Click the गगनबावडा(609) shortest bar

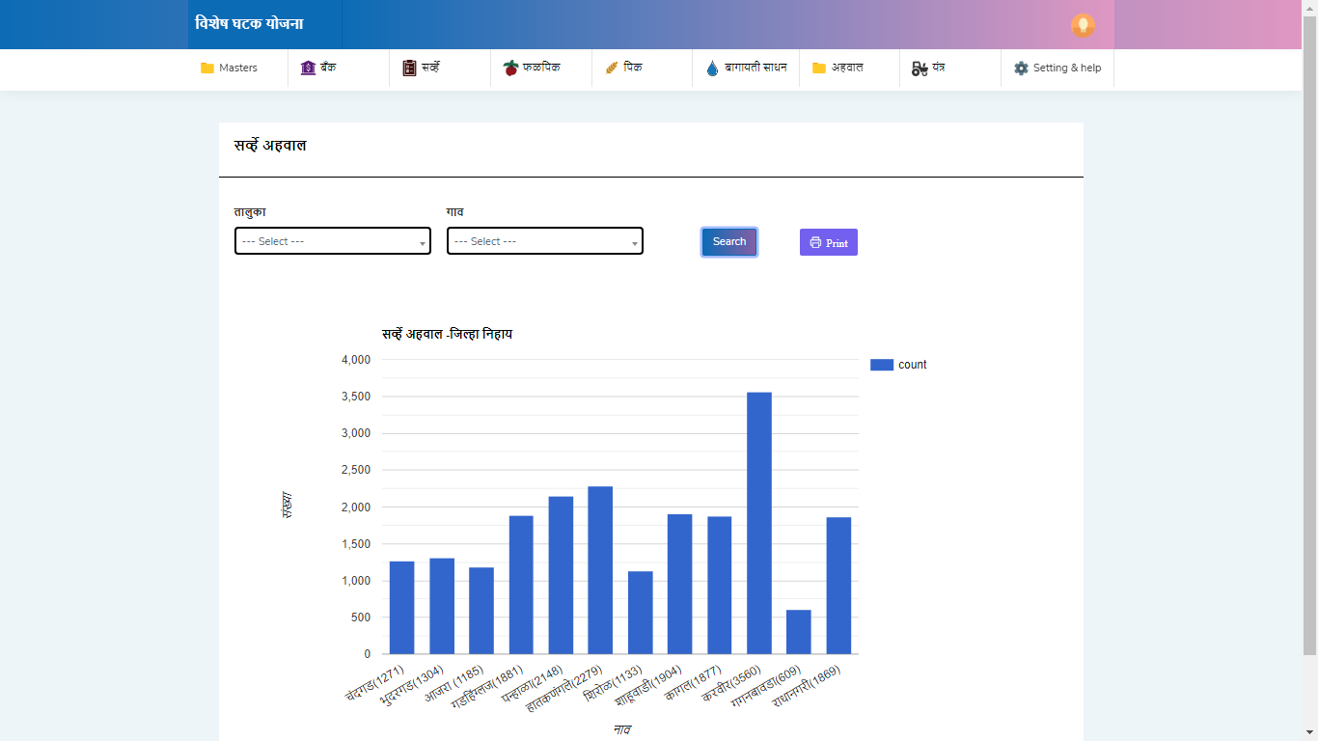click(799, 632)
